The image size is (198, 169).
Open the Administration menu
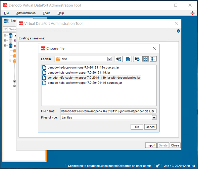(26, 13)
